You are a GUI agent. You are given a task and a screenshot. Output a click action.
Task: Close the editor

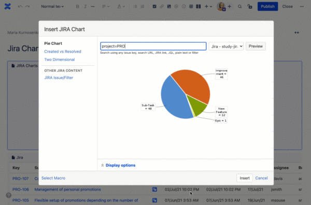(x=287, y=7)
